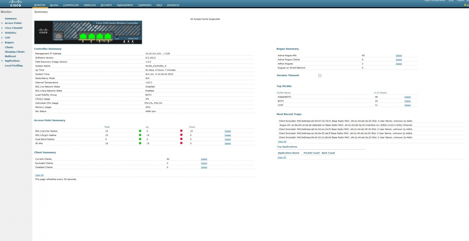Click the Cisco logo in the header

click(x=15, y=4)
